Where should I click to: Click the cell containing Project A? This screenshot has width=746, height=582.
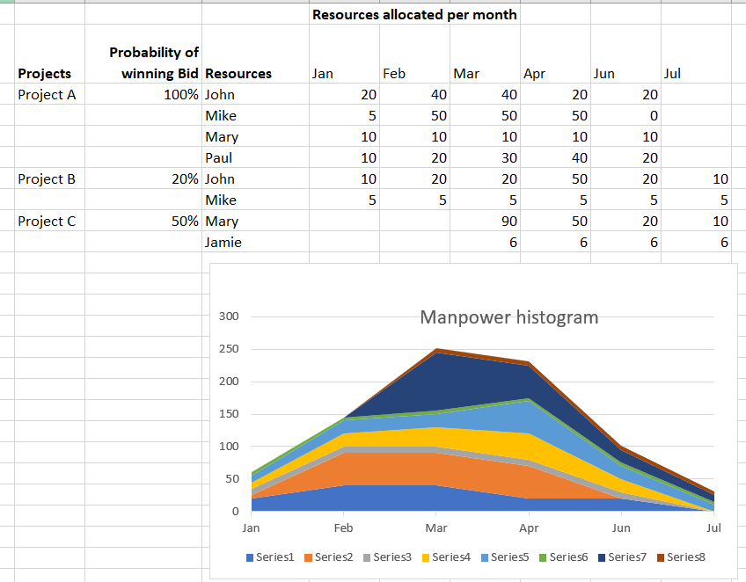pyautogui.click(x=47, y=94)
